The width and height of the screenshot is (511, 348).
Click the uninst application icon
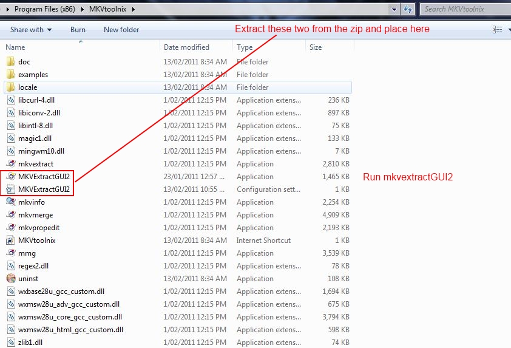coord(11,279)
